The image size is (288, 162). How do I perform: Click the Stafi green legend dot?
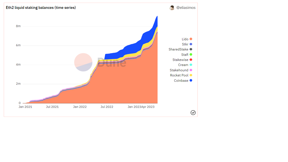(191, 54)
